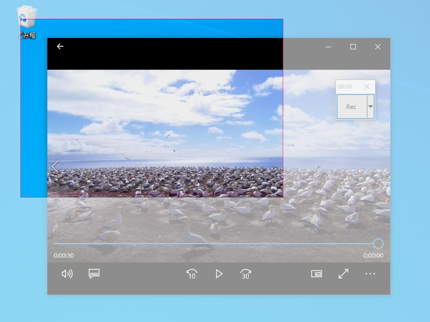
Task: Play the video
Action: click(218, 274)
